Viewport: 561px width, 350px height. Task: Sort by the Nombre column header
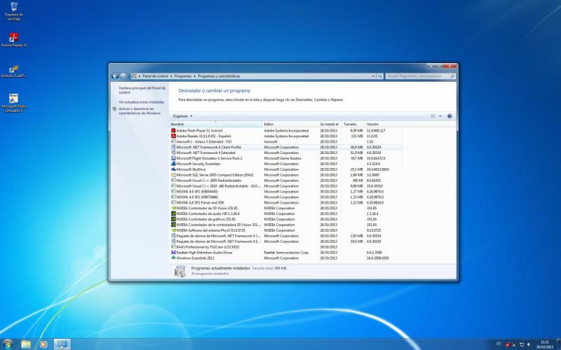[216, 125]
